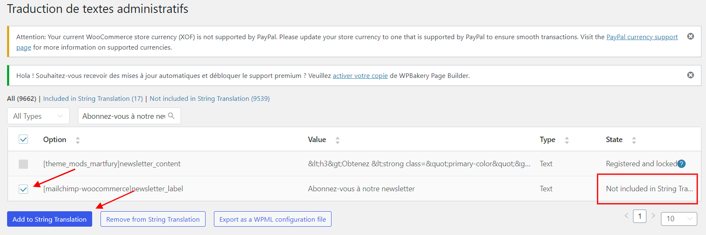Screen dimensions: 706x235
Task: Open the PayPal currency support link
Action: coord(642,37)
